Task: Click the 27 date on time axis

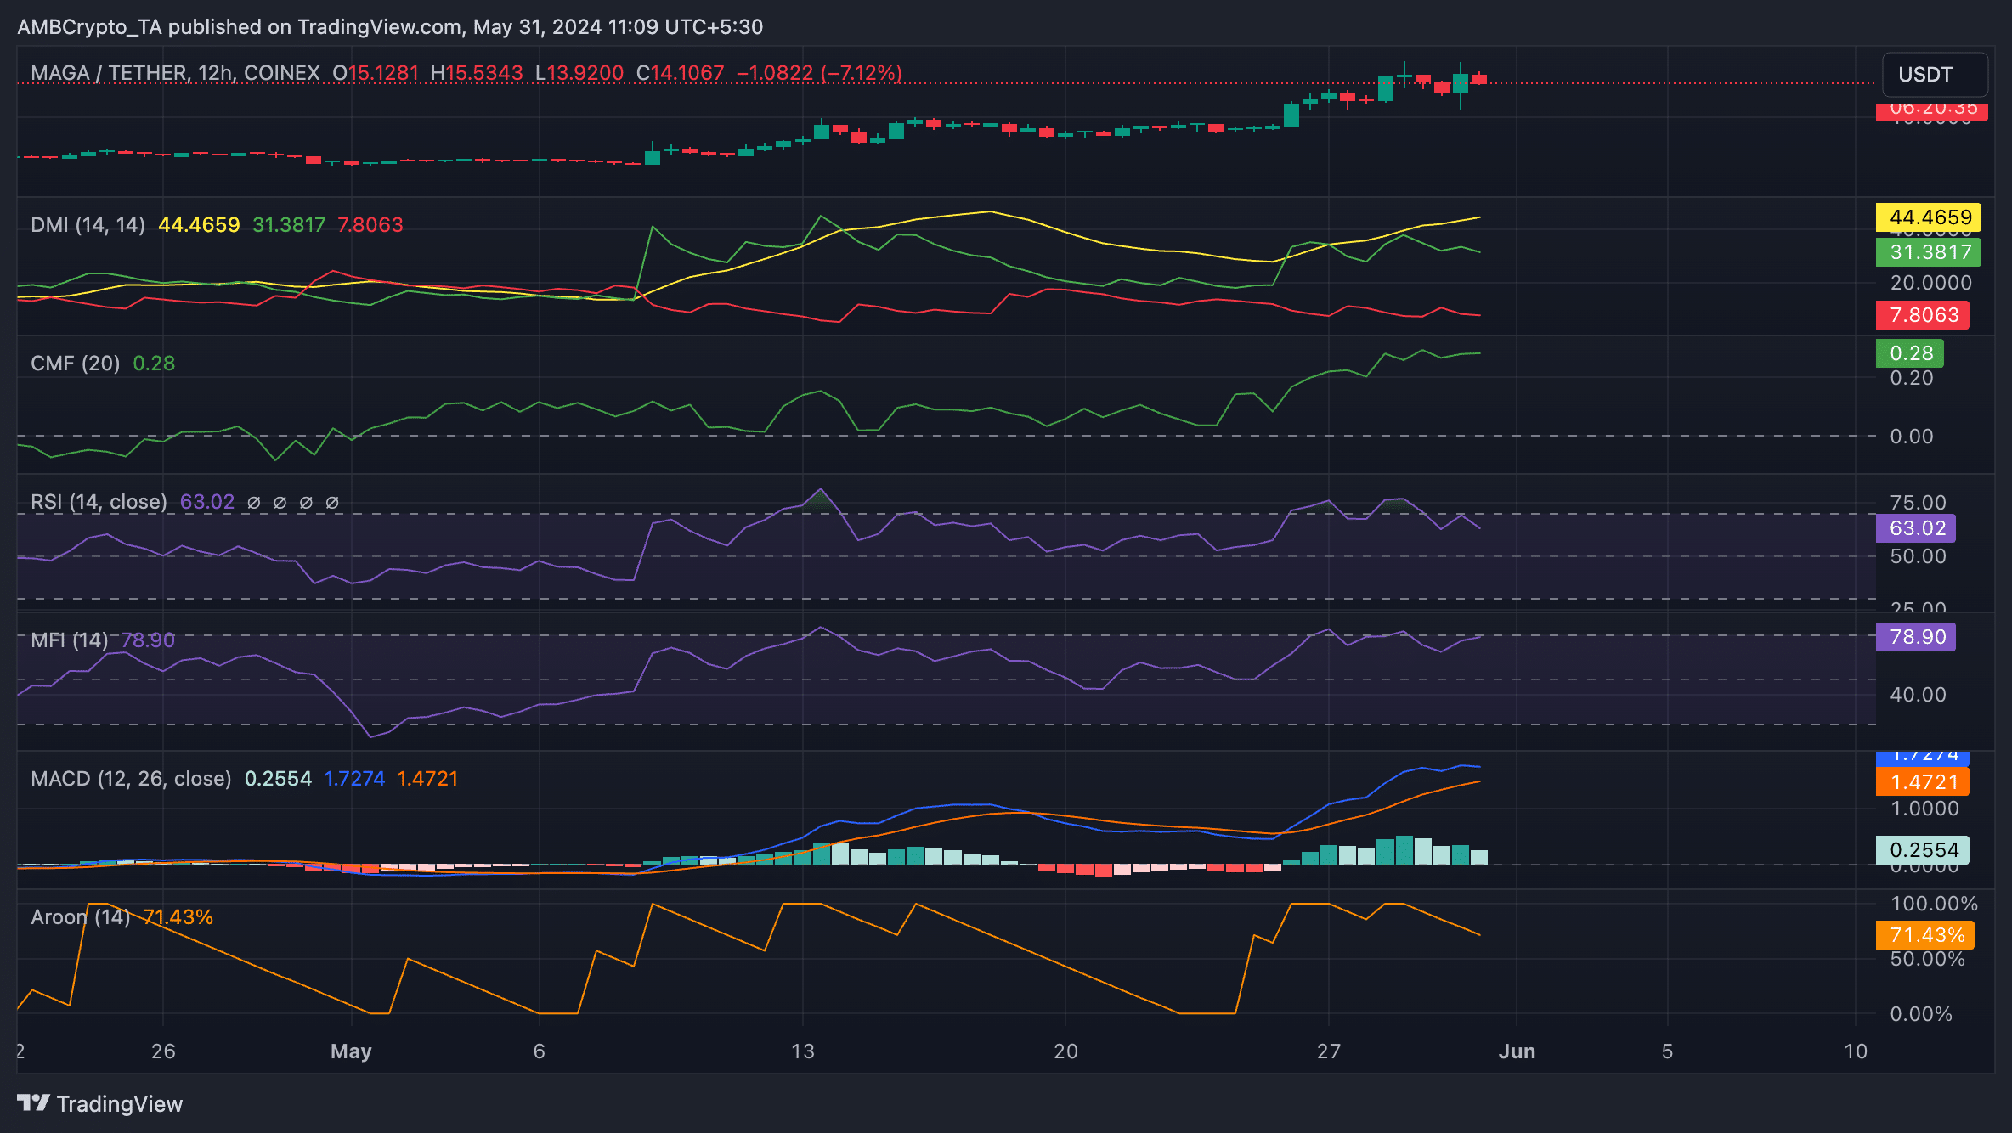Action: click(x=1329, y=1051)
